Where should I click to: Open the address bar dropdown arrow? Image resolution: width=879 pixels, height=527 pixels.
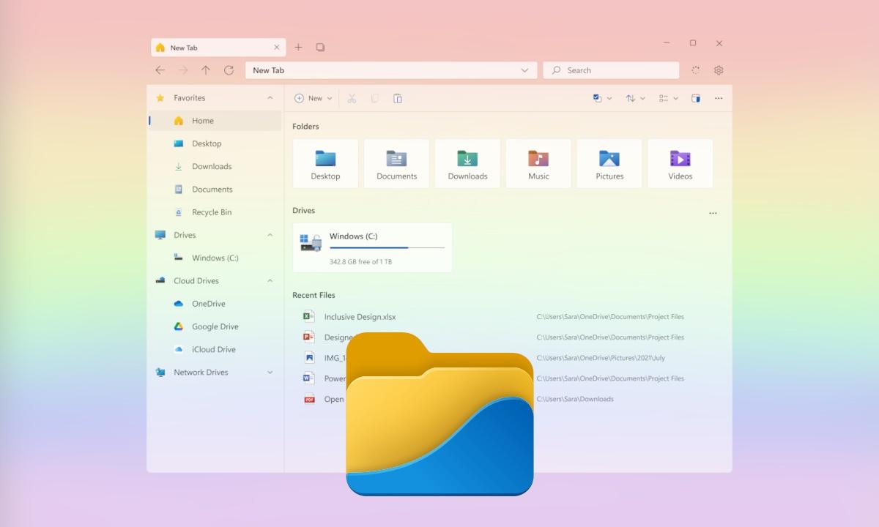[524, 70]
